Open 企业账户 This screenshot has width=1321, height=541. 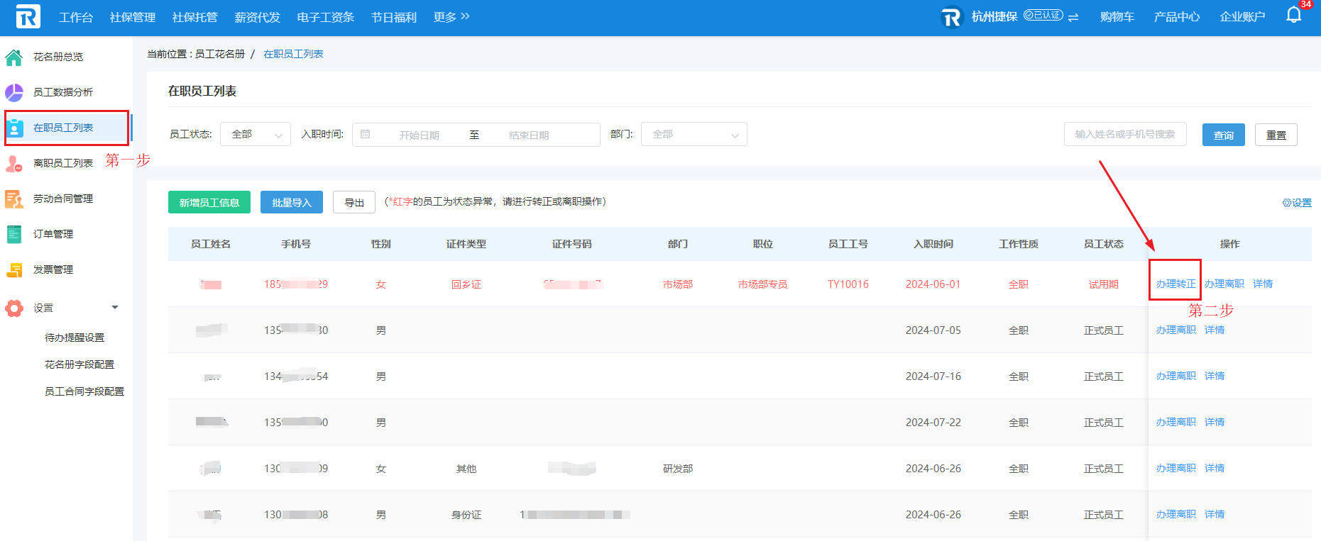(x=1242, y=17)
